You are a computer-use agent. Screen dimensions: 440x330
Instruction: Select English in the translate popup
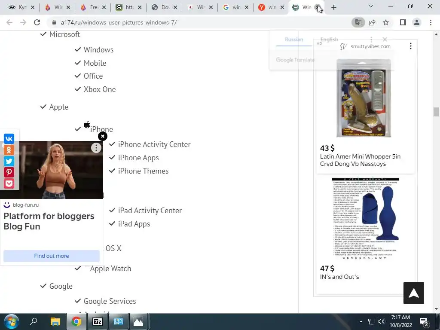point(329,39)
